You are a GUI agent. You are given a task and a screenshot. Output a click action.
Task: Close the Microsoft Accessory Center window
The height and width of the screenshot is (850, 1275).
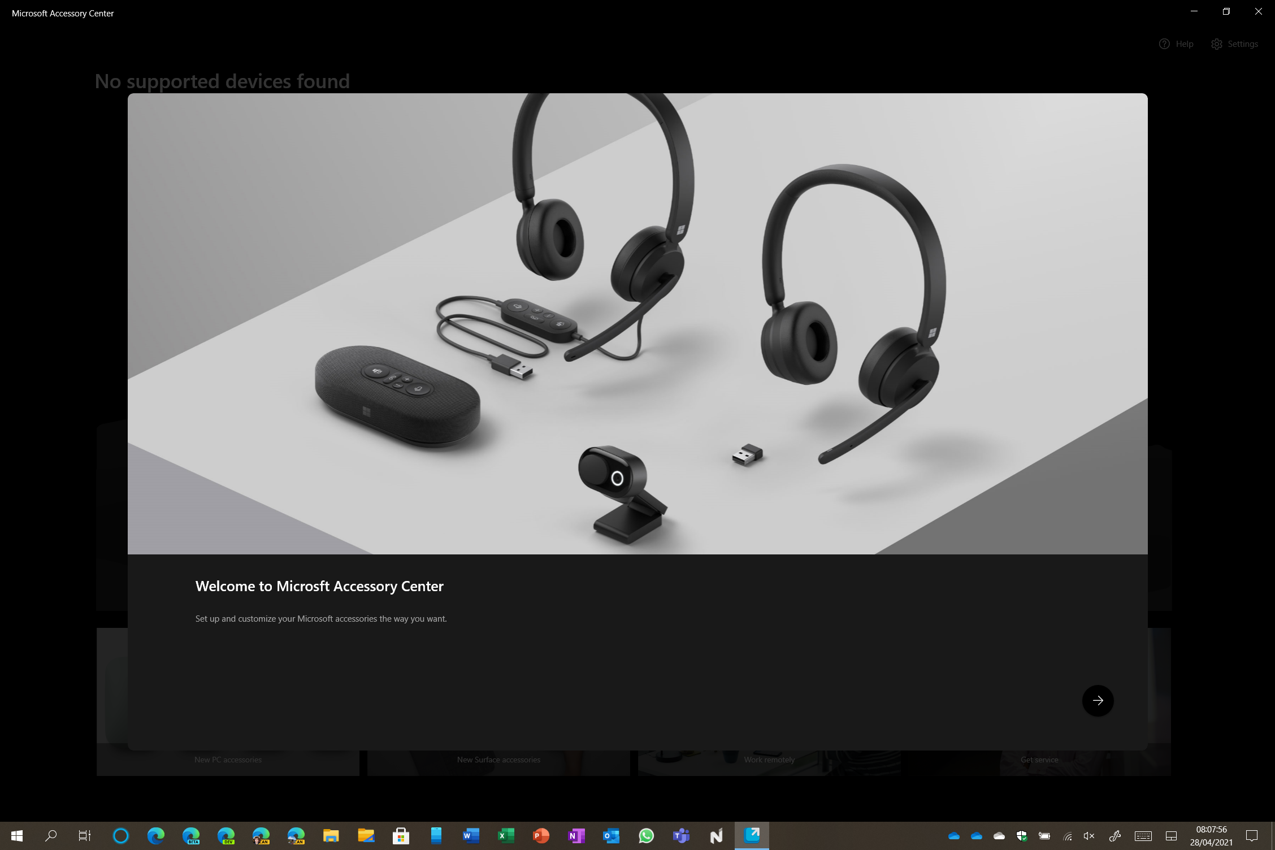pos(1259,11)
